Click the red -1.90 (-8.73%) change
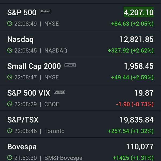This screenshot has height=161, width=161. [x=135, y=104]
